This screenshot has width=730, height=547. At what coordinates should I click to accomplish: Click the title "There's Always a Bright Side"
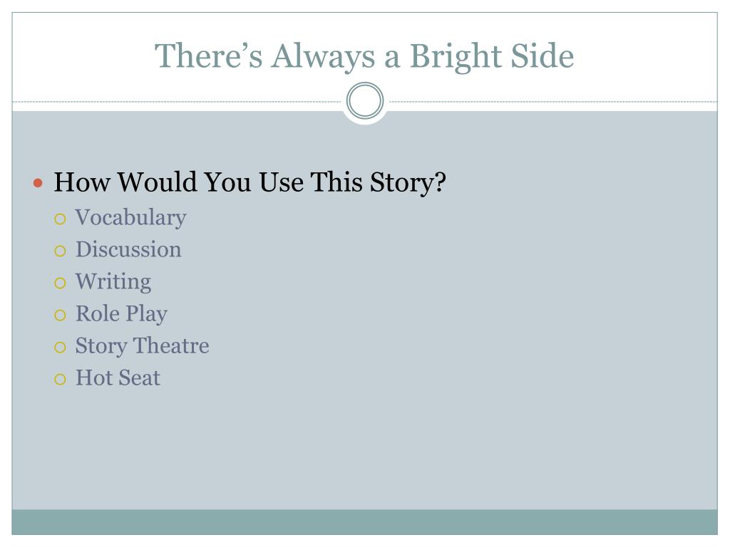364,56
